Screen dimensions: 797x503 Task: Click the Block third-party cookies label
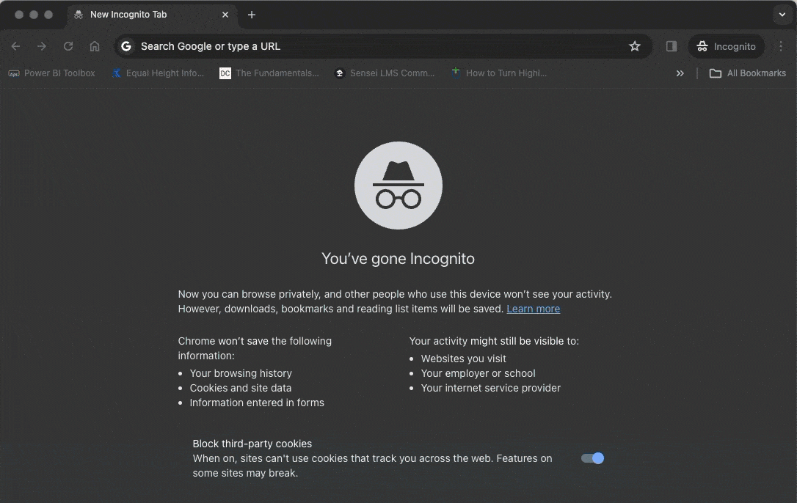coord(252,444)
